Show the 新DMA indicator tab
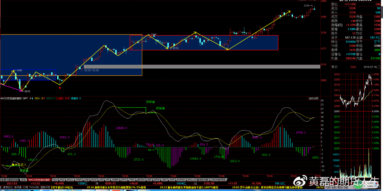This screenshot has width=383, height=191. point(141,180)
